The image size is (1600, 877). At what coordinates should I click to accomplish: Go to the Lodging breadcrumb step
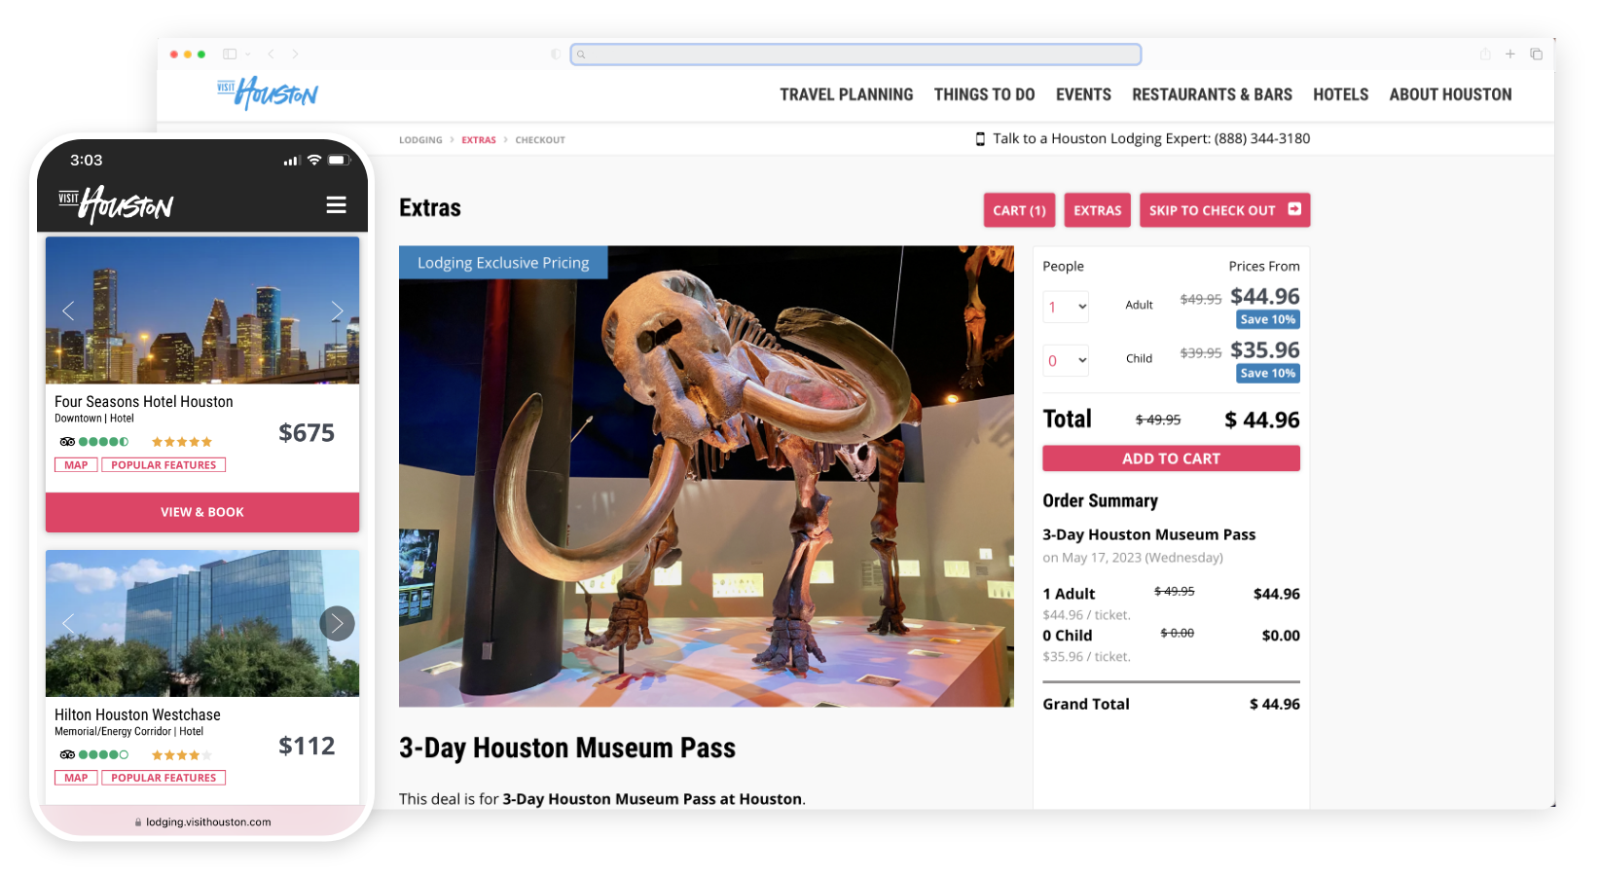pos(420,140)
